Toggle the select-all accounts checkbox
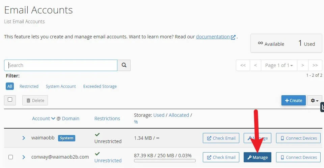This screenshot has height=168, width=324. (10, 100)
